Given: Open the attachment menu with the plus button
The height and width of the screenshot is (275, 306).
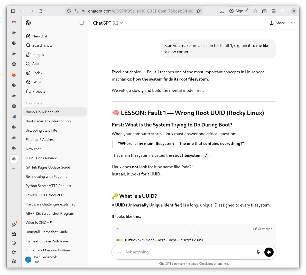Looking at the screenshot, I should point(119,252).
